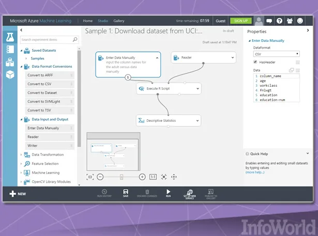The height and width of the screenshot is (236, 318).
Task: Collapse the Saved Datasets tree group
Action: pyautogui.click(x=21, y=51)
